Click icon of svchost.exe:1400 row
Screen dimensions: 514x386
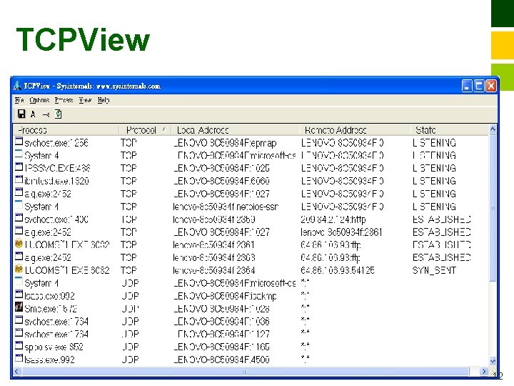tap(19, 218)
